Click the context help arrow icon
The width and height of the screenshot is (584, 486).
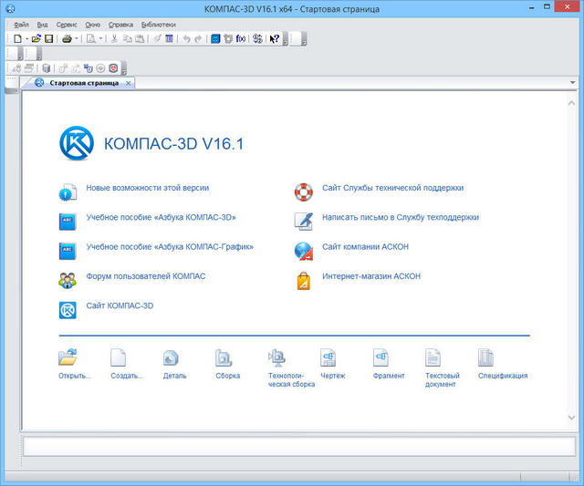click(x=274, y=39)
